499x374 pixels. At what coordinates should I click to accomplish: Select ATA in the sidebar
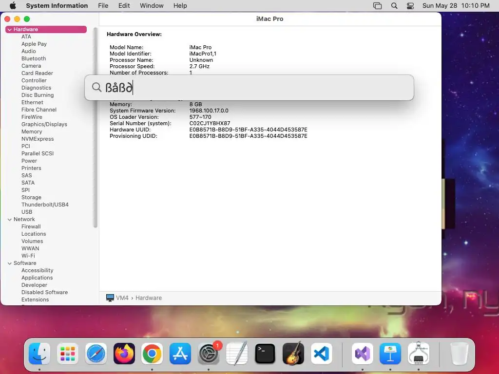[x=26, y=37]
